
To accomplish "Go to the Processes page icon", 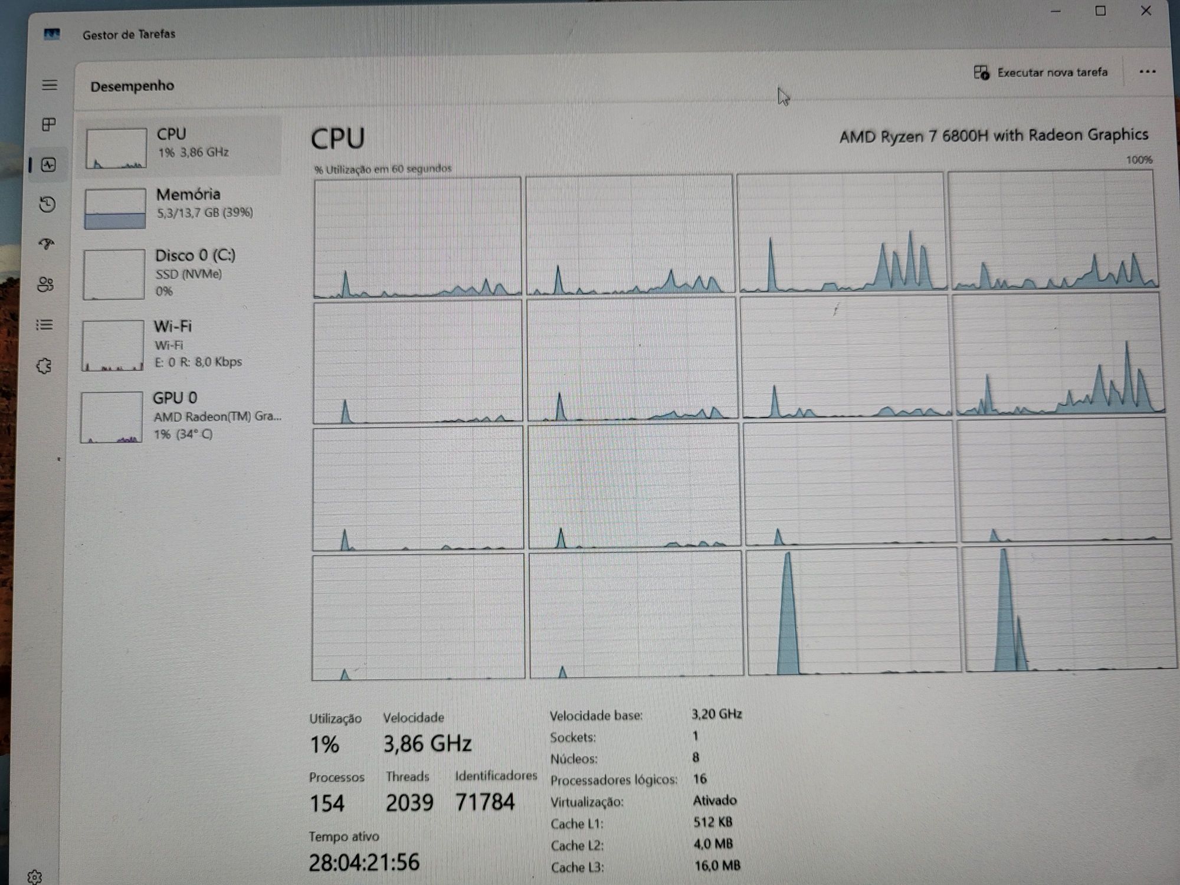I will tap(49, 124).
